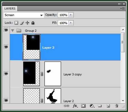Image resolution: width=128 pixels, height=112 pixels.
Task: Hide Layer 3 using its eye icon
Action: tap(6, 47)
